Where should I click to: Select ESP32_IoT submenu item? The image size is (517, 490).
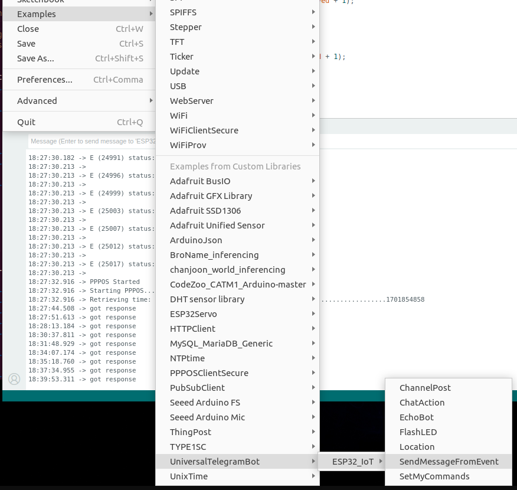[x=352, y=462]
